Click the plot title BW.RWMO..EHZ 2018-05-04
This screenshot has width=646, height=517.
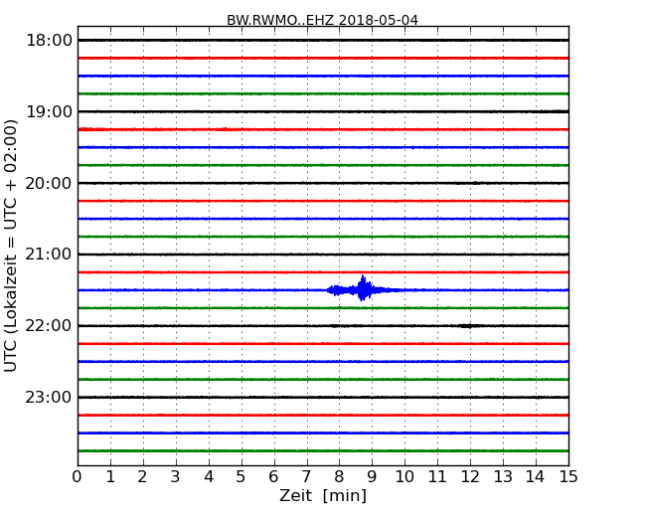click(322, 20)
